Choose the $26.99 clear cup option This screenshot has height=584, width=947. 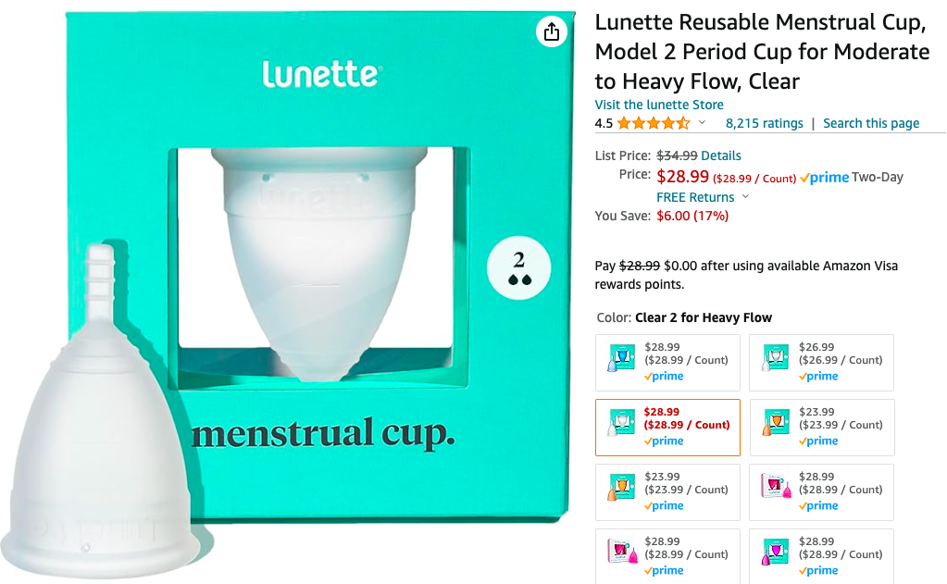(x=821, y=363)
